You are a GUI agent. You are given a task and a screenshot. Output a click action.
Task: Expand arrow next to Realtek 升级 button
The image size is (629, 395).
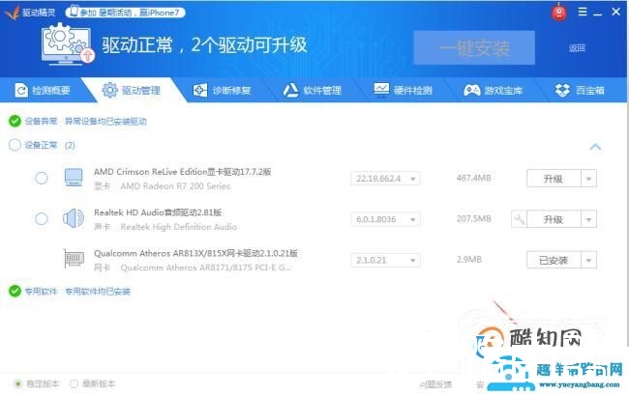tap(589, 219)
